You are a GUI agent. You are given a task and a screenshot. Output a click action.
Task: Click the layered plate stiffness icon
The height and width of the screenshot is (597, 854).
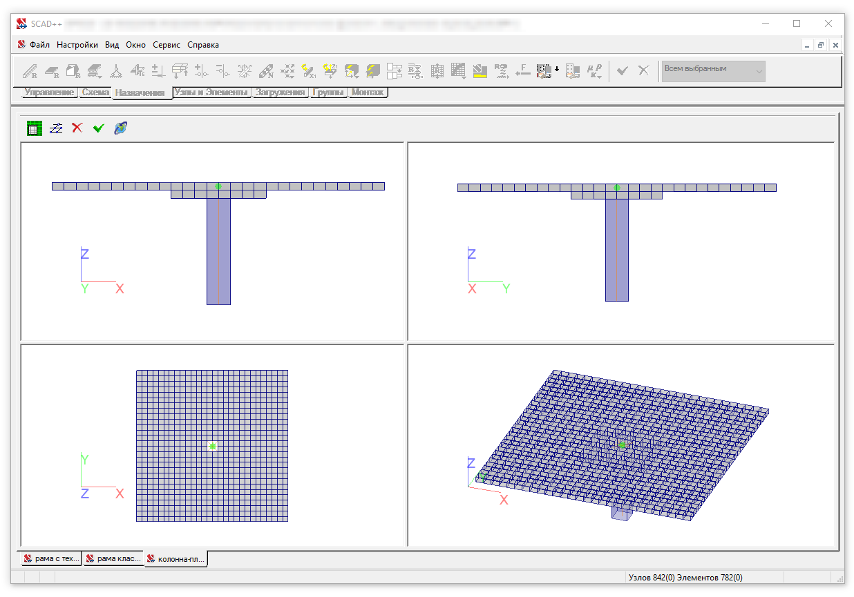point(95,70)
